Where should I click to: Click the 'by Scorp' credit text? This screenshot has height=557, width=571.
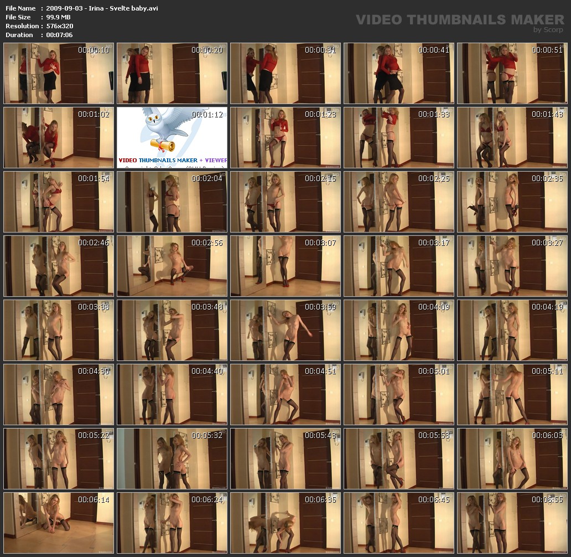point(548,30)
